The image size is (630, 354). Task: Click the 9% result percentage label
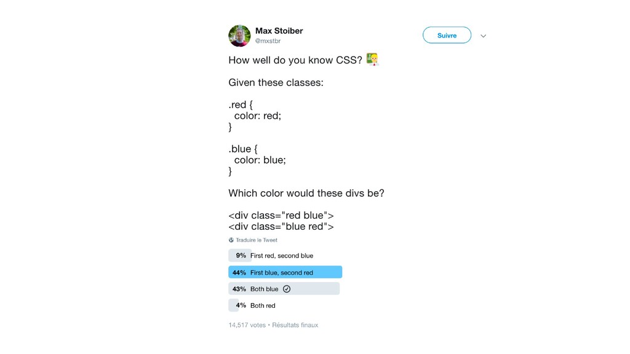coord(241,255)
